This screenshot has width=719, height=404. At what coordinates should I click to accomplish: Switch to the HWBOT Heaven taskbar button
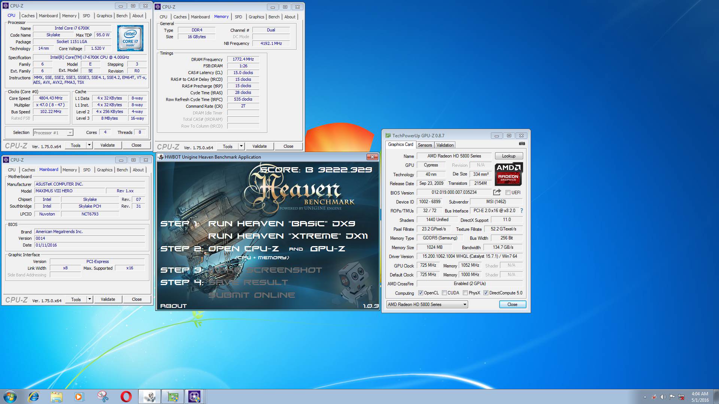point(149,397)
